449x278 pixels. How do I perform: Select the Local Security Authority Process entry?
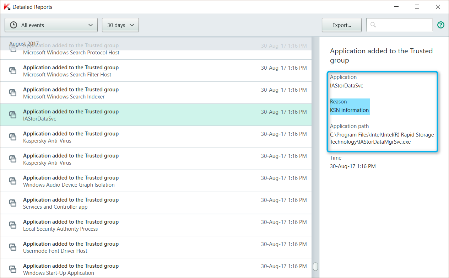[156, 225]
